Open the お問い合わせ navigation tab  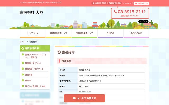tap(136, 34)
